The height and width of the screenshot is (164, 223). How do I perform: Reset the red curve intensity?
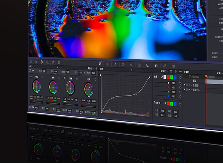tap(180, 88)
